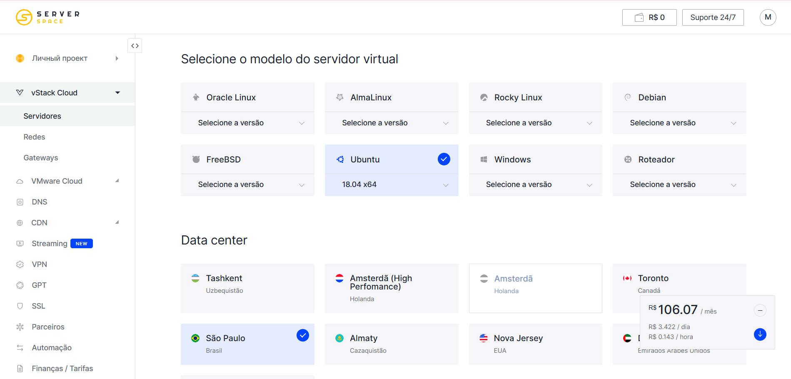Click the Serverspace logo icon
791x379 pixels.
[x=24, y=17]
